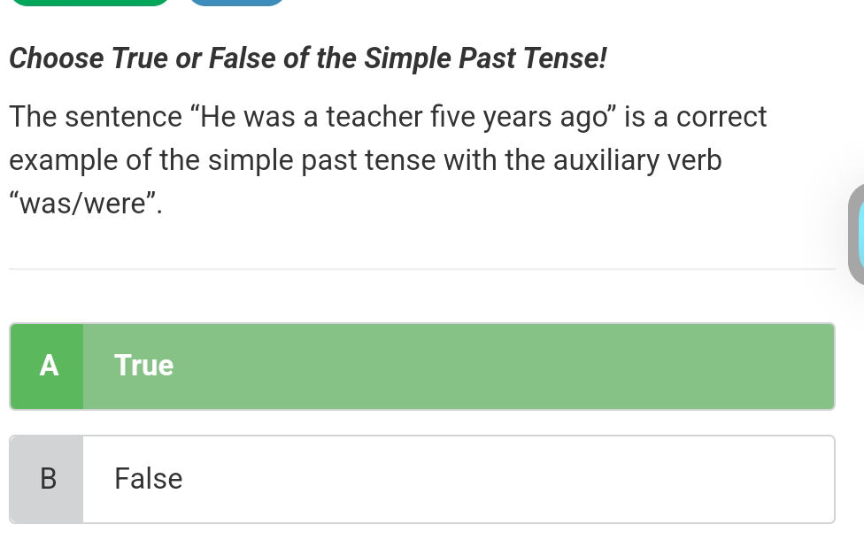Click the word correct in question text
This screenshot has width=864, height=548.
pyautogui.click(x=721, y=117)
